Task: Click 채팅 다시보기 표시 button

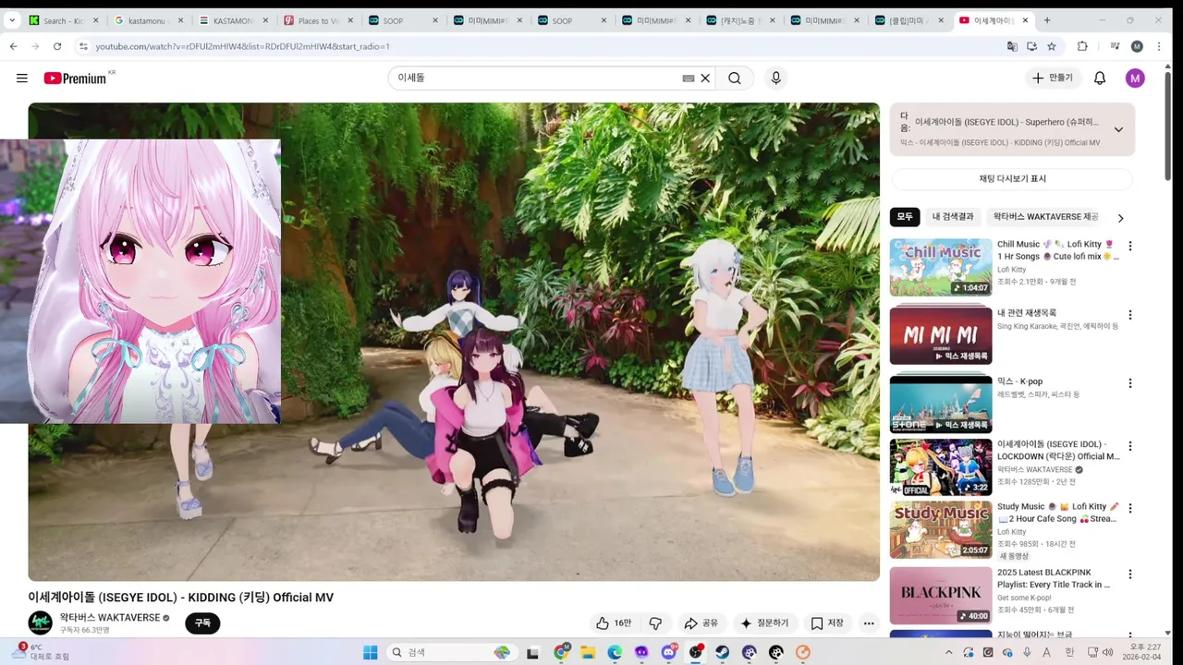Action: click(x=1012, y=179)
